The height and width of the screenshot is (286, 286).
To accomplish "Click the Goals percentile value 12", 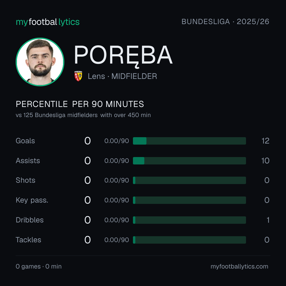I will [x=265, y=141].
